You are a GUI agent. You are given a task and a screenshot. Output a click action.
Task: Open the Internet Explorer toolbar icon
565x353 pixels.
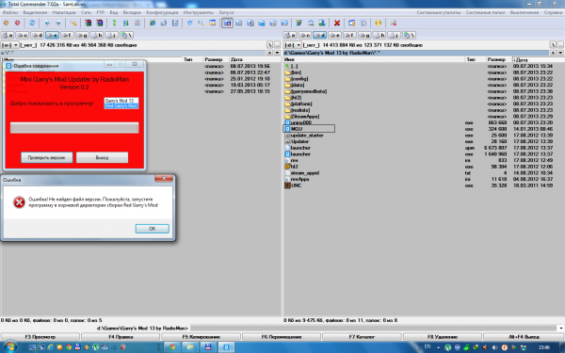click(x=153, y=23)
